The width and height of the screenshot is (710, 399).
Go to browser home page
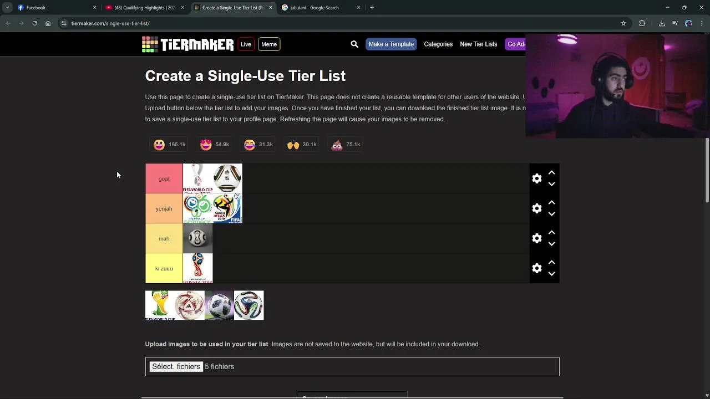[48, 23]
